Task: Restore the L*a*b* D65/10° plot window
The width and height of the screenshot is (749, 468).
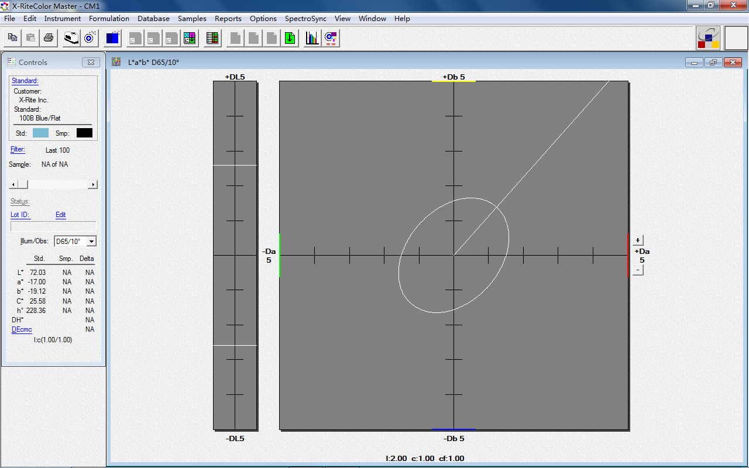Action: click(x=713, y=62)
